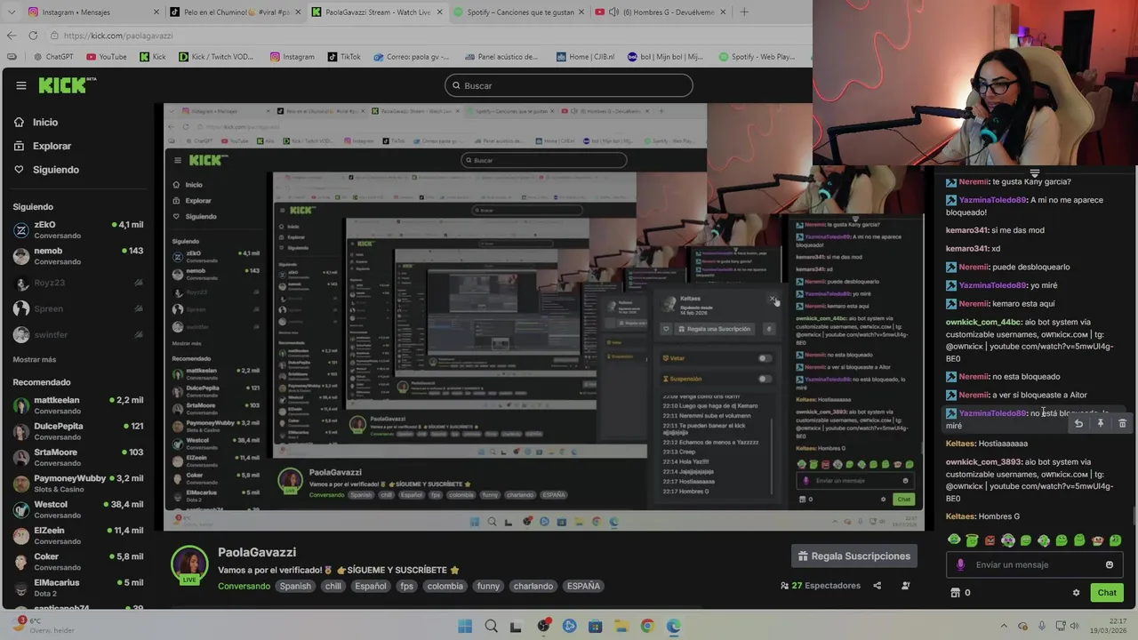
Task: Select the ESPAÑA tag
Action: [x=583, y=586]
